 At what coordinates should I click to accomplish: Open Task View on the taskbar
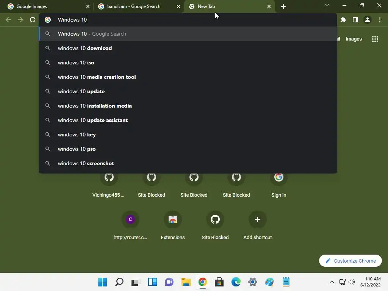point(136,282)
